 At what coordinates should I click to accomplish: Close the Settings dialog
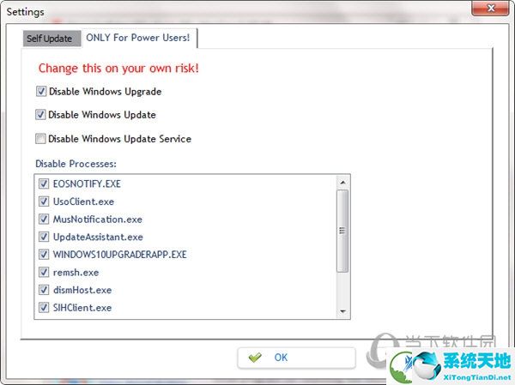tap(490, 7)
